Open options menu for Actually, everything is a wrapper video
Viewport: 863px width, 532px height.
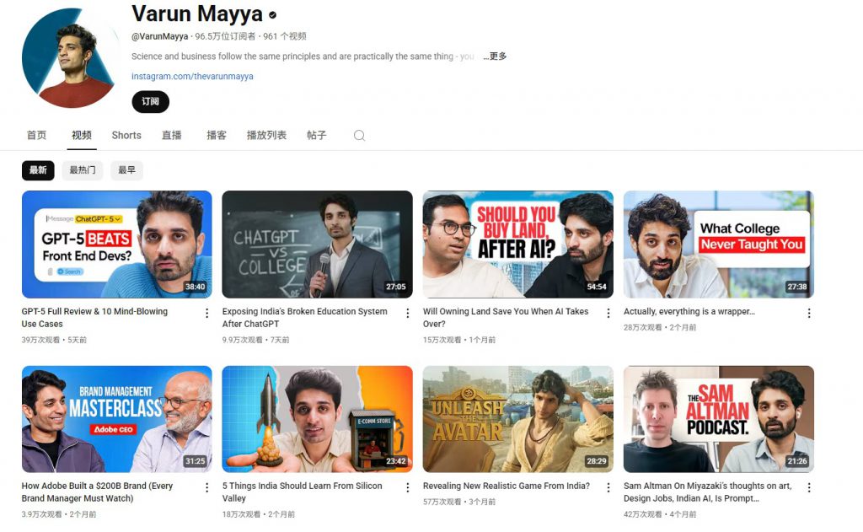pyautogui.click(x=809, y=313)
